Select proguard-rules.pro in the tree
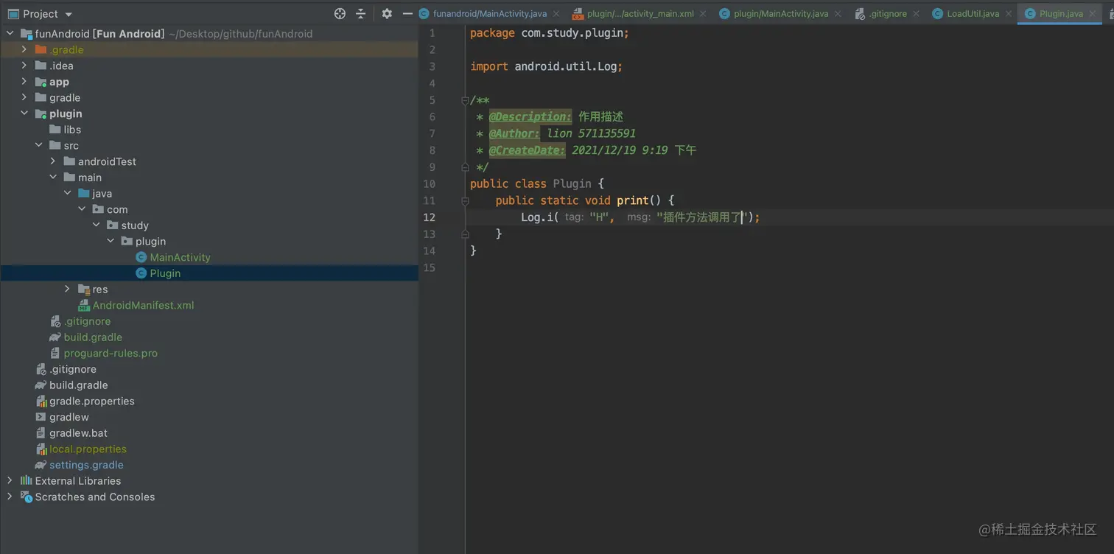Screen dimensions: 1114x554 tap(111, 353)
